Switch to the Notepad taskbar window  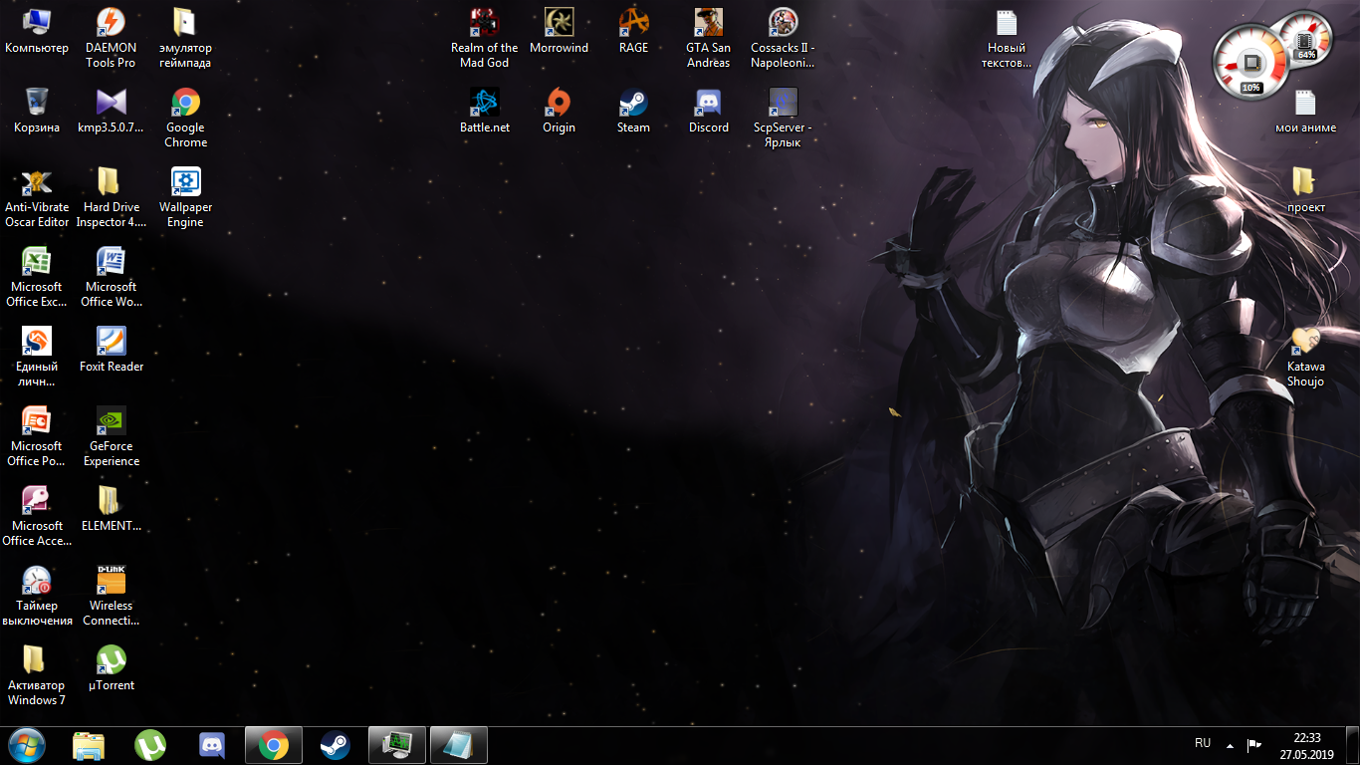pyautogui.click(x=459, y=745)
